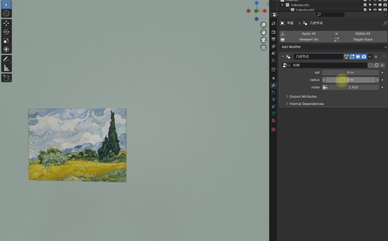Decrease radius with left arrow

324,80
